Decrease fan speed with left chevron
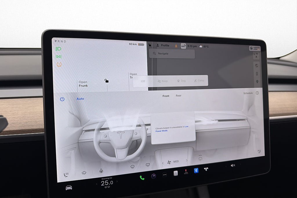This screenshot has width=297, height=198. 163,163
